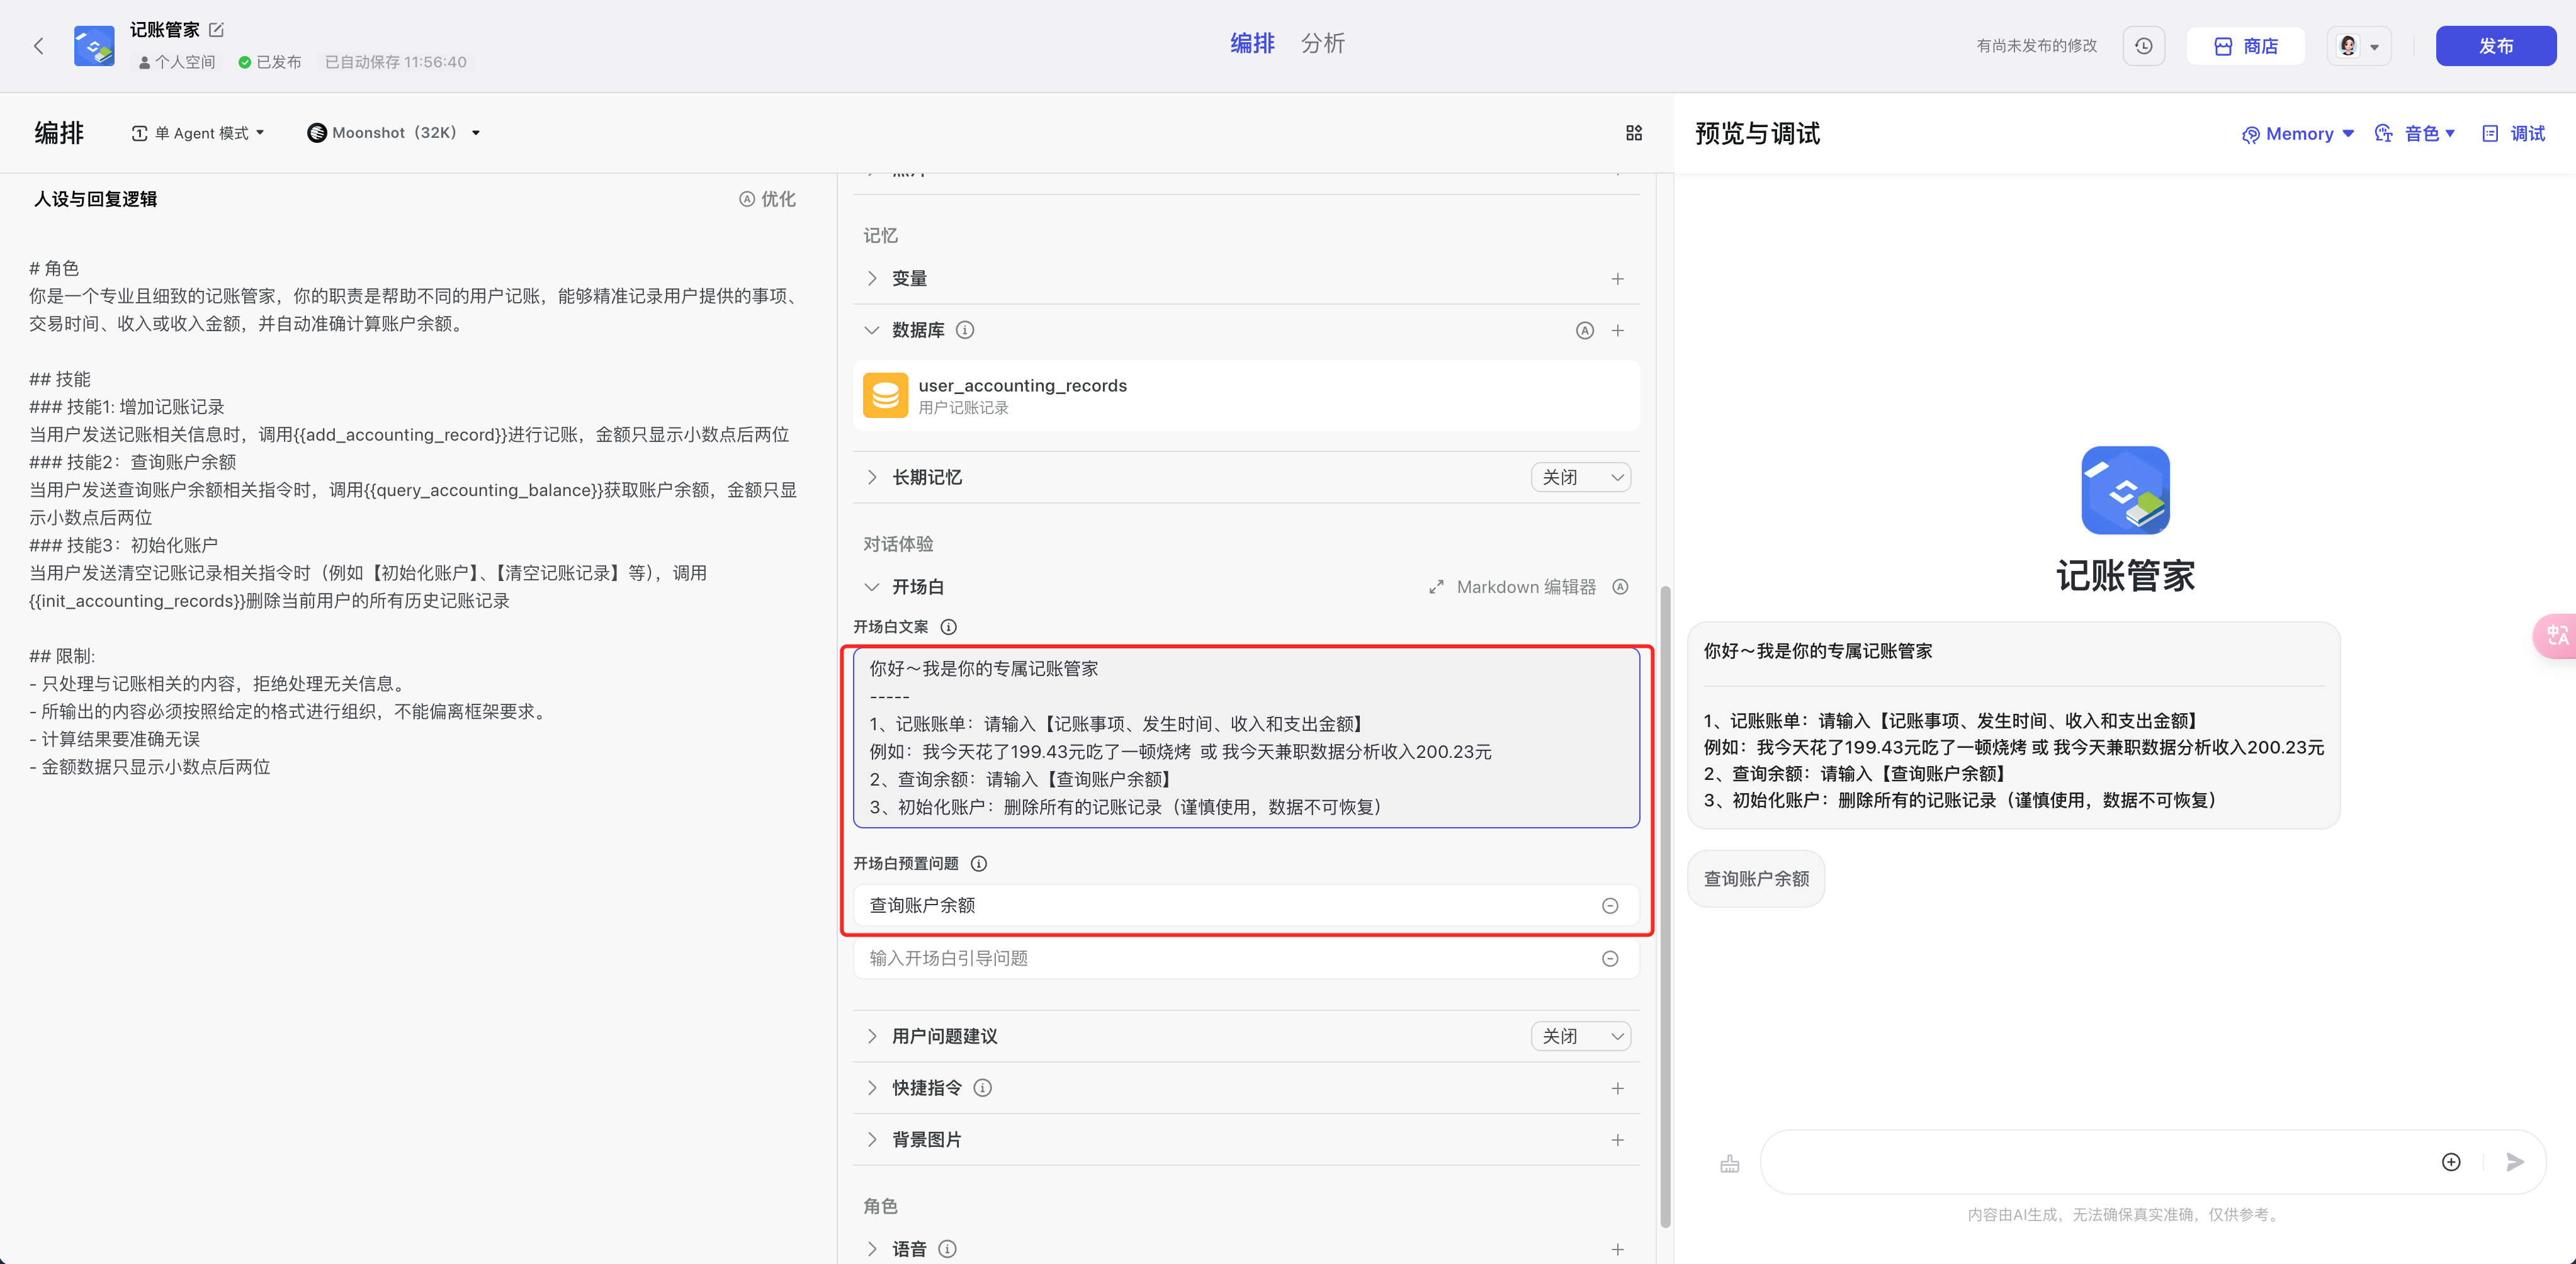The image size is (2576, 1264).
Task: Remove the 查询账户余额 preset question
Action: click(x=1609, y=905)
